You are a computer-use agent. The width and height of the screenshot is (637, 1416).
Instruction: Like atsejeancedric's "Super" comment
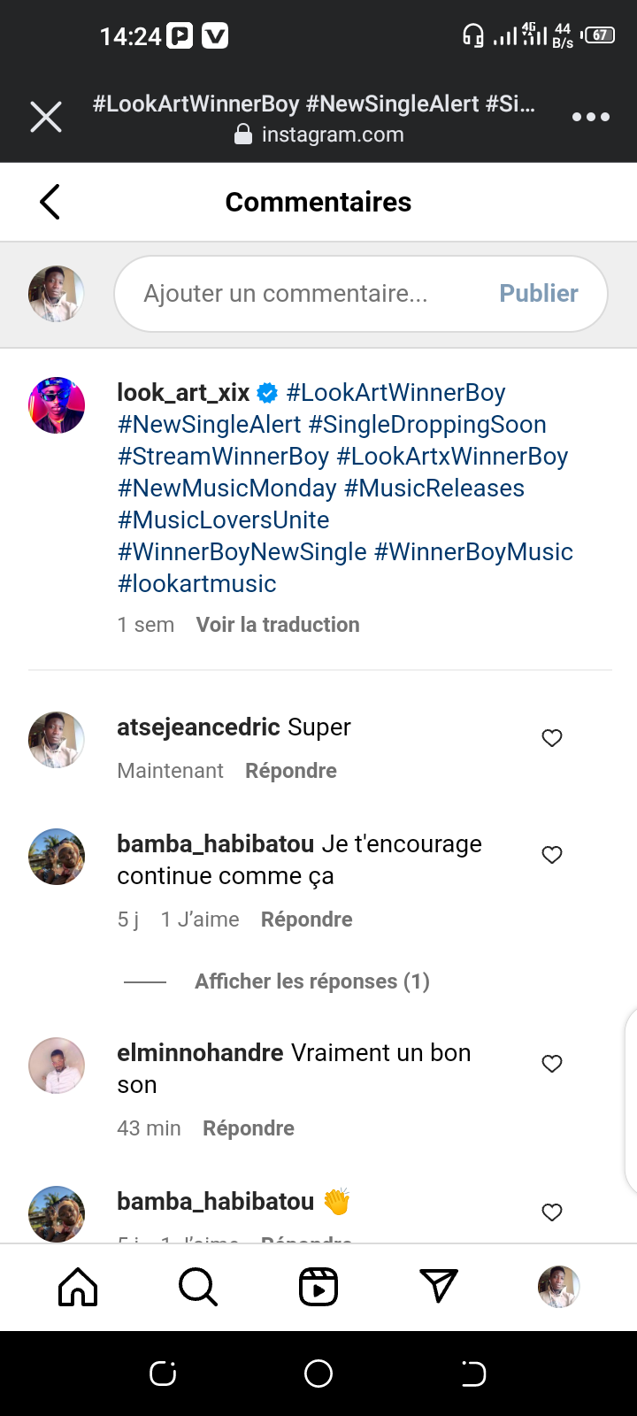pos(552,738)
